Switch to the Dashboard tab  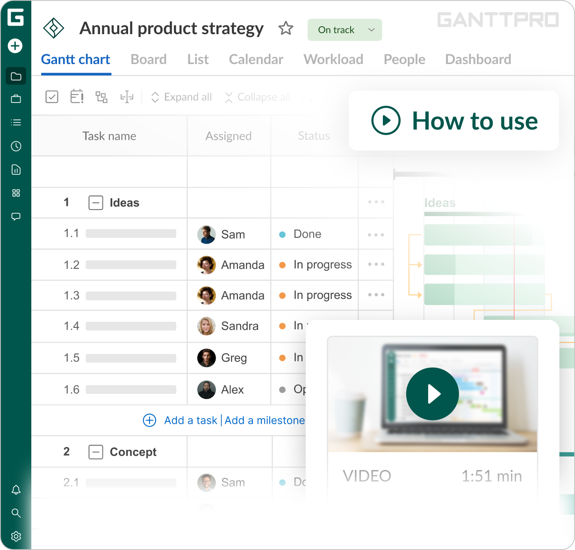(478, 59)
